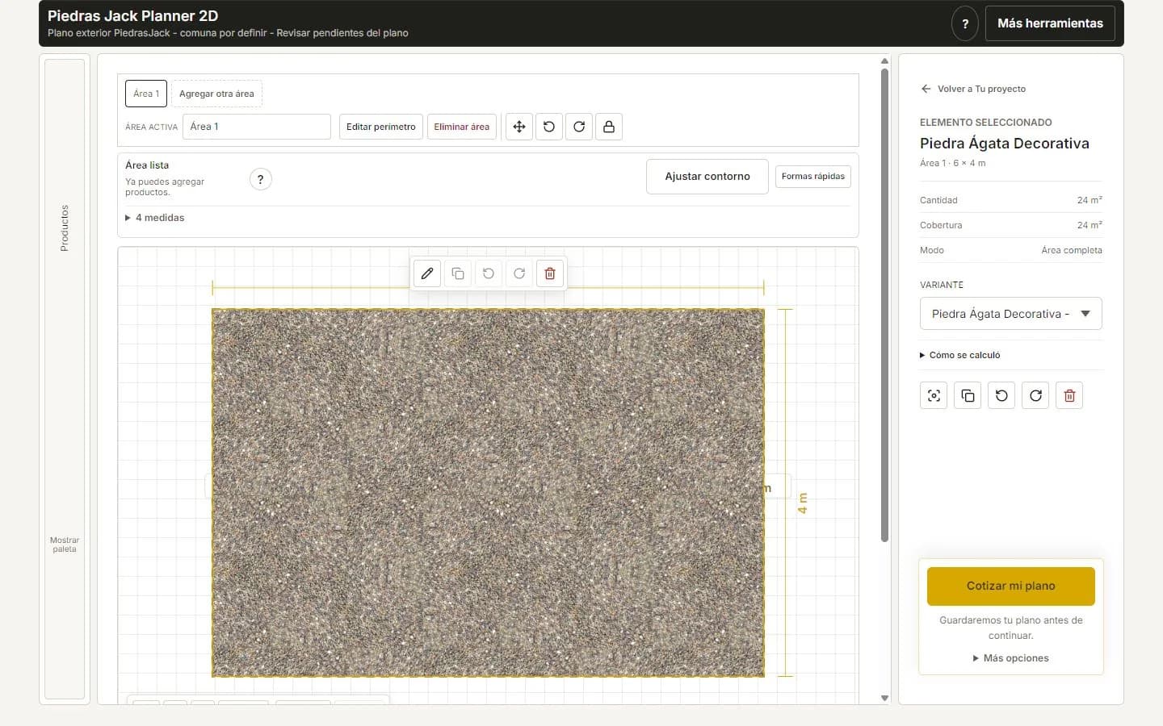Open the Variante dropdown Piedra Ágata Decorativa
The width and height of the screenshot is (1163, 726).
point(1011,314)
